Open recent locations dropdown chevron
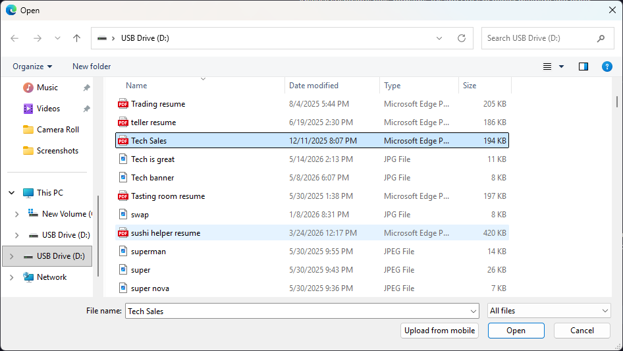 point(57,38)
